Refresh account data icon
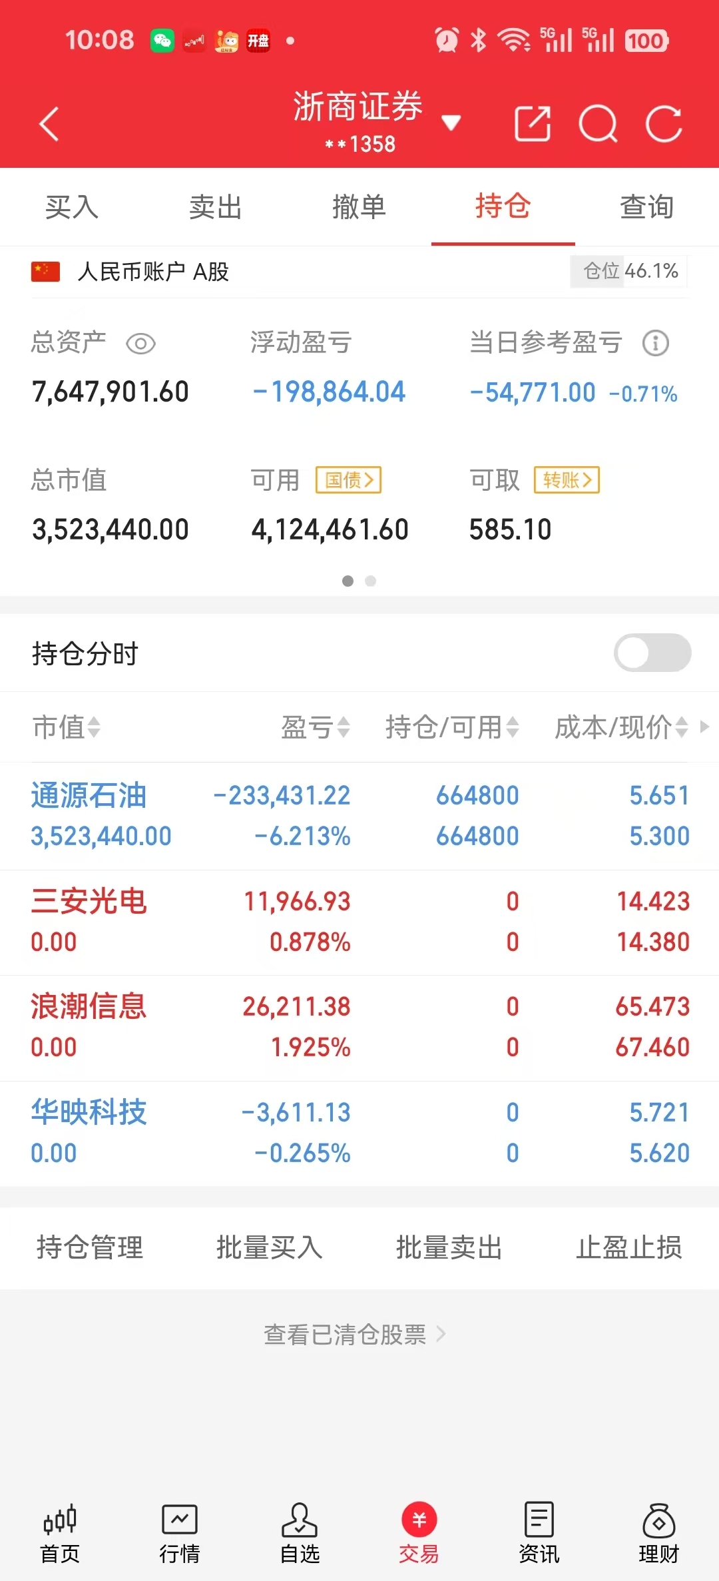The image size is (719, 1581). click(664, 124)
